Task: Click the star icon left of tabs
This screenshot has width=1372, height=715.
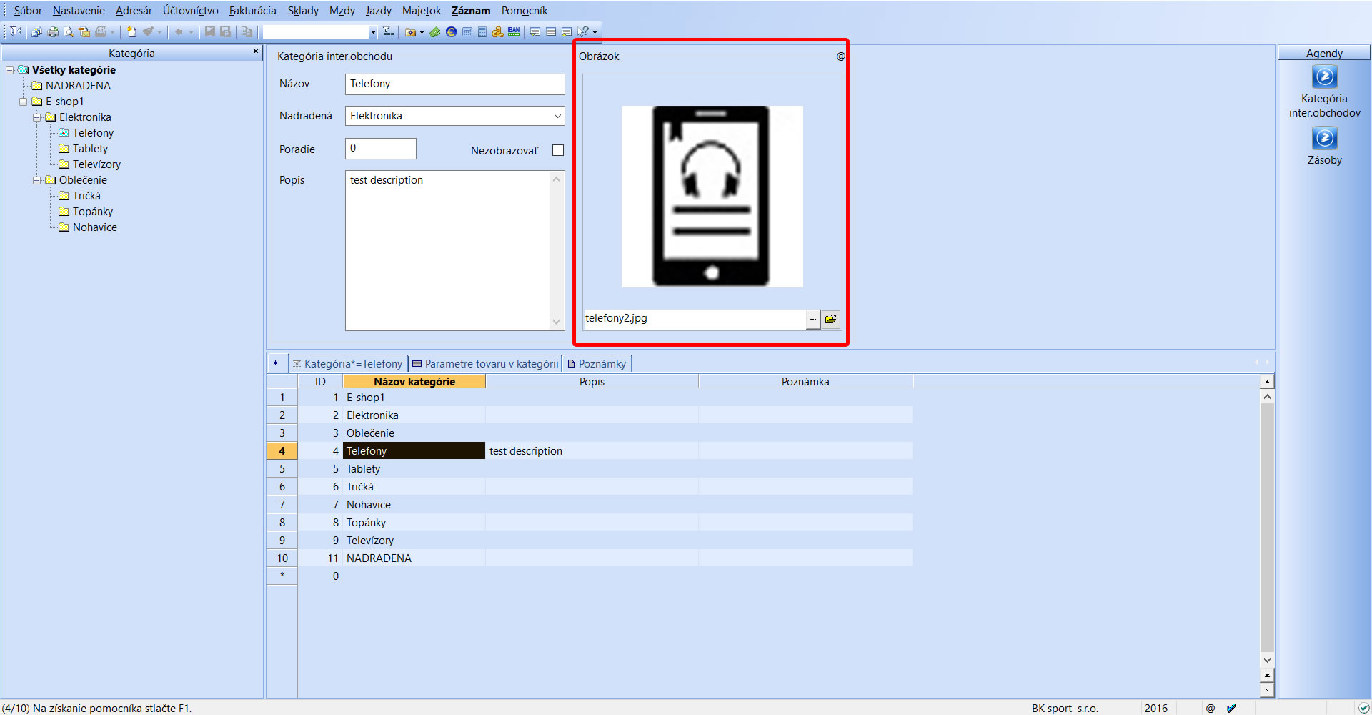Action: [275, 363]
